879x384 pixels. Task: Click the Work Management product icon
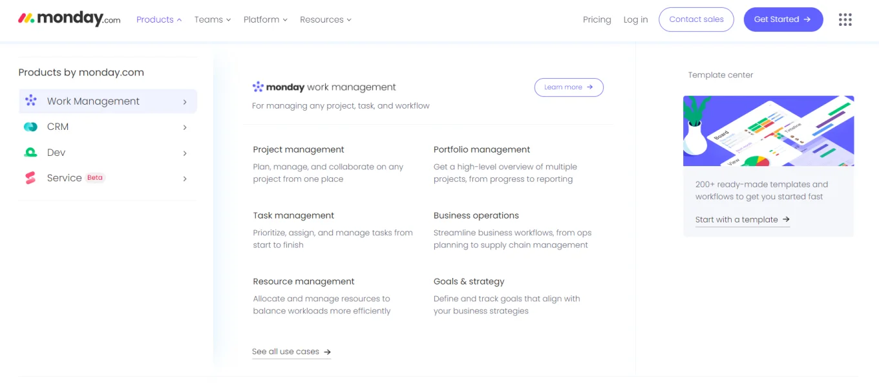tap(30, 101)
